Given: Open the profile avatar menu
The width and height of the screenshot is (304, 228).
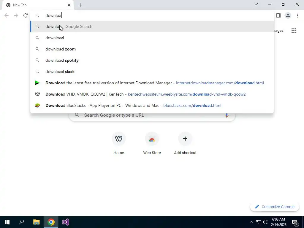Looking at the screenshot, I should [288, 15].
